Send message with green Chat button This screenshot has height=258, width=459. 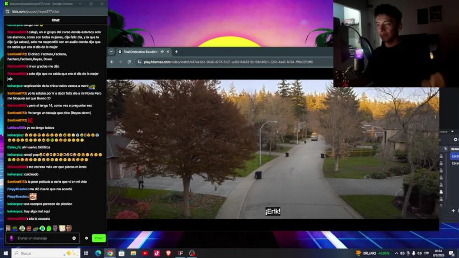pos(99,238)
